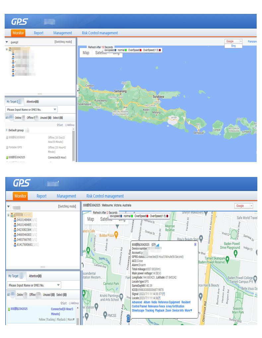262x338 pixels.
Task: Collapse account tree node in Java map window
Action: point(7,49)
